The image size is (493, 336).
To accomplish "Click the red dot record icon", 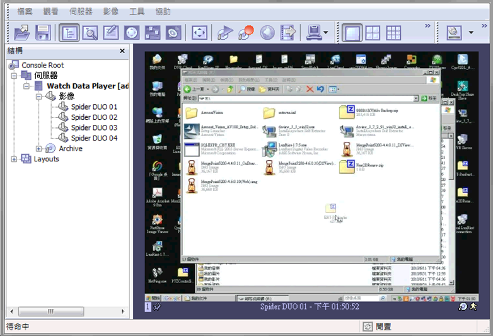I will [x=246, y=32].
